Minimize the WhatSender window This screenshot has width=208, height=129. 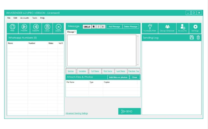coord(188,13)
